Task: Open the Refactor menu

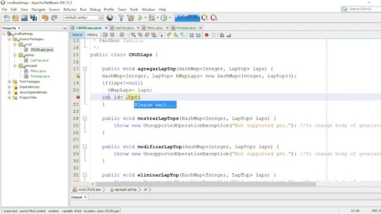Action: [70, 10]
